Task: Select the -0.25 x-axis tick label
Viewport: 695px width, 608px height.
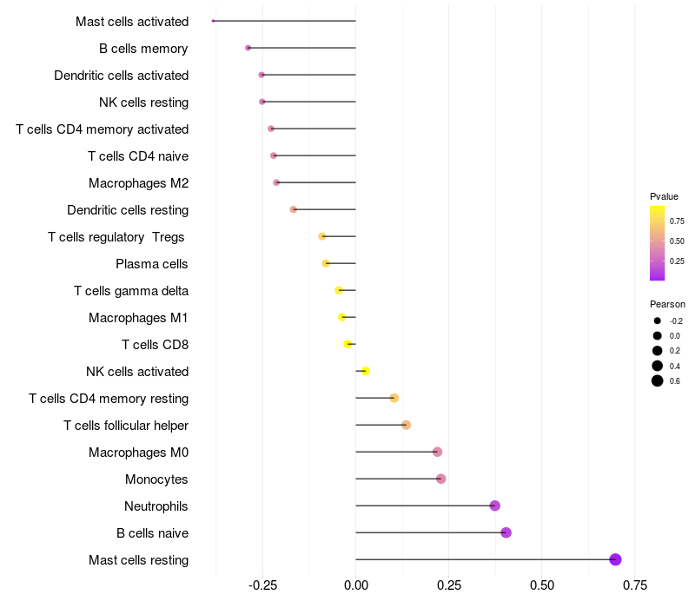Action: point(263,585)
